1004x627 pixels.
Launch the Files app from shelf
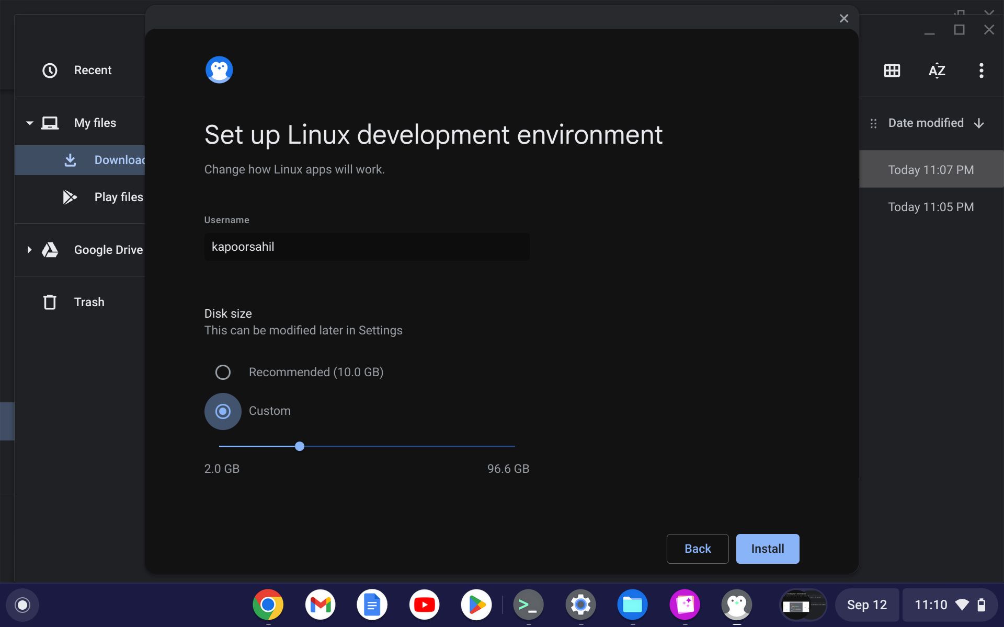tap(632, 605)
